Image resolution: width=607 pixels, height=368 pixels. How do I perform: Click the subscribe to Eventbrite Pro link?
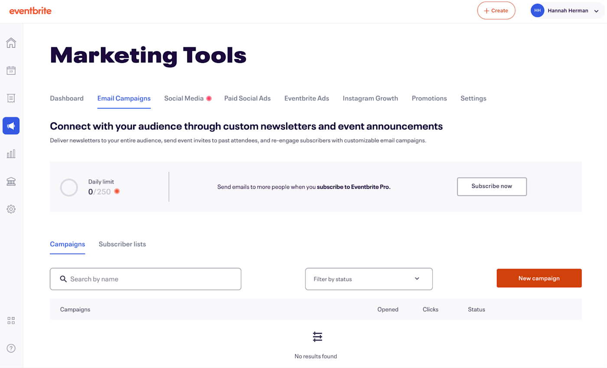[354, 187]
